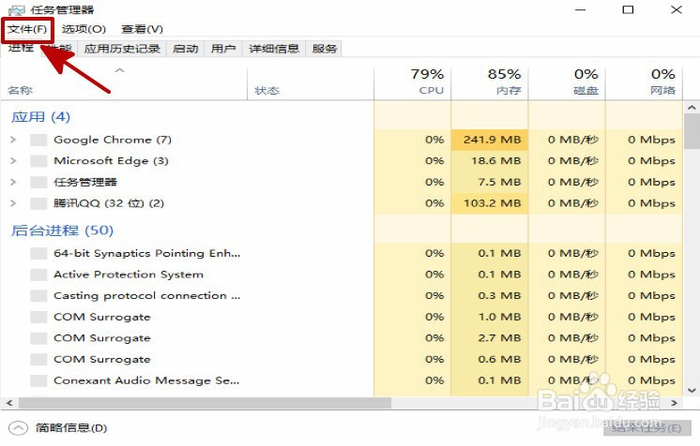Select the 腾讯QQ (32 位) (2) process name
This screenshot has width=700, height=446.
click(x=109, y=203)
